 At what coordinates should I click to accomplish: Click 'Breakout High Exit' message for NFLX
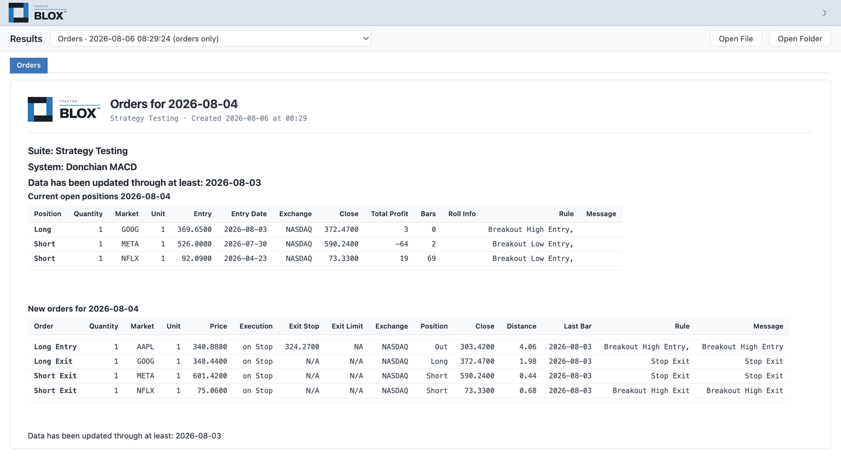pyautogui.click(x=745, y=391)
